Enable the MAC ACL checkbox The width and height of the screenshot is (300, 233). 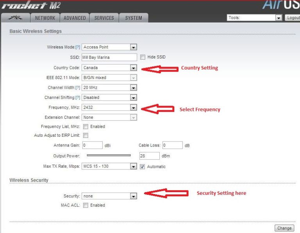click(x=86, y=205)
